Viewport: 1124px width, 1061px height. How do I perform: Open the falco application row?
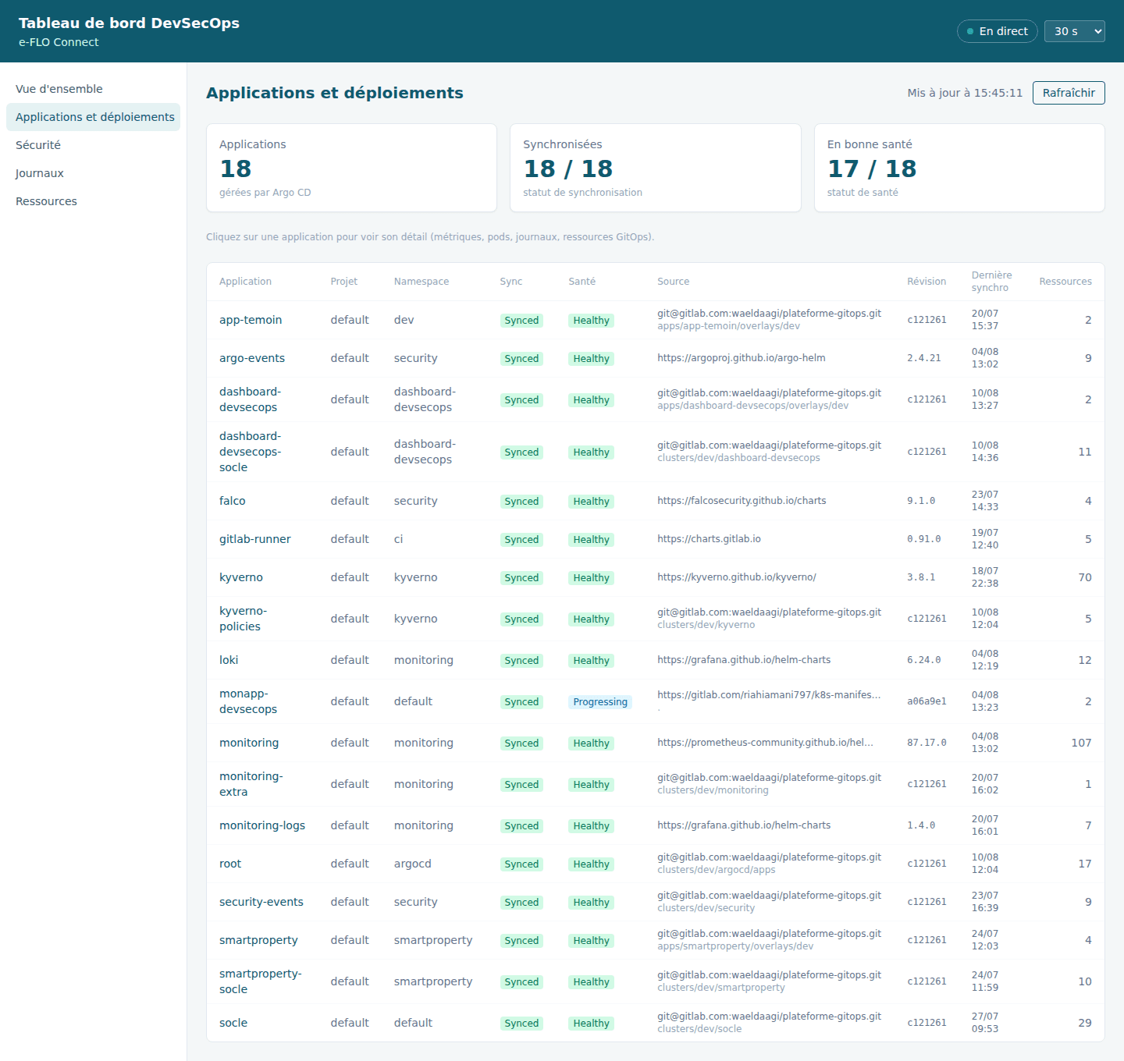pyautogui.click(x=656, y=501)
